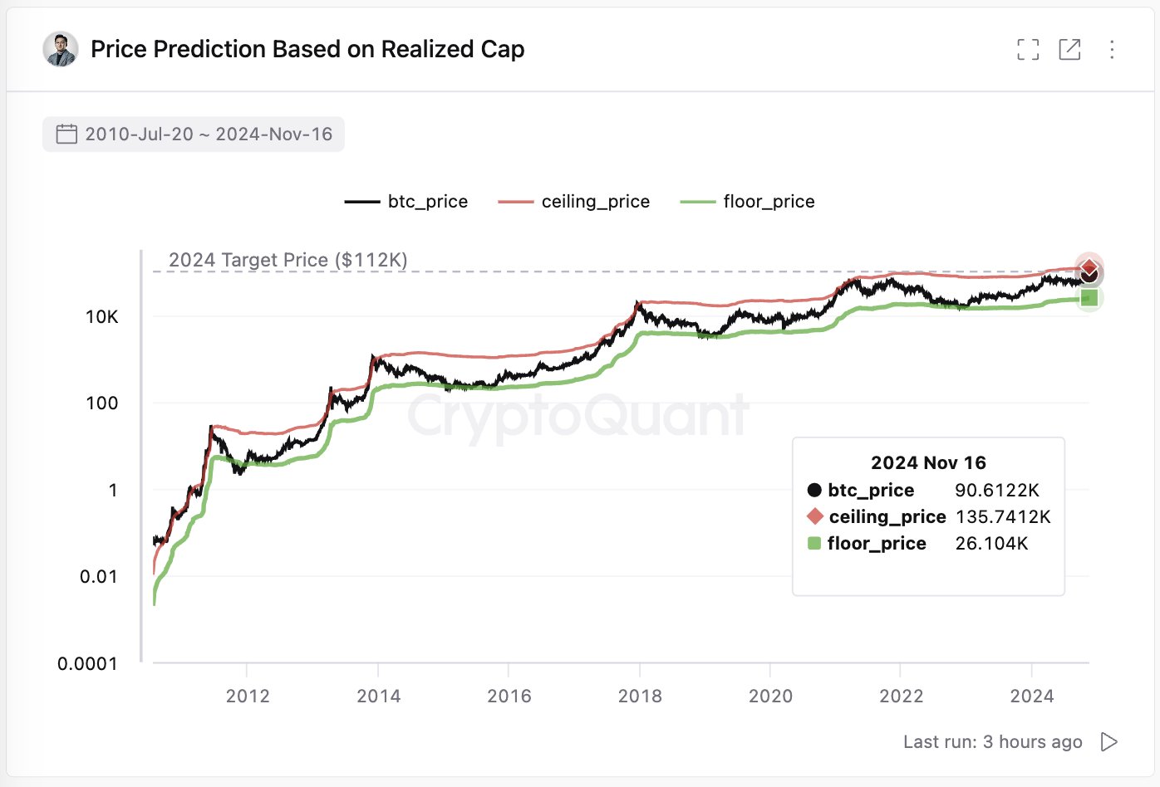
Task: Click the green floor_price square marker
Action: click(1089, 297)
